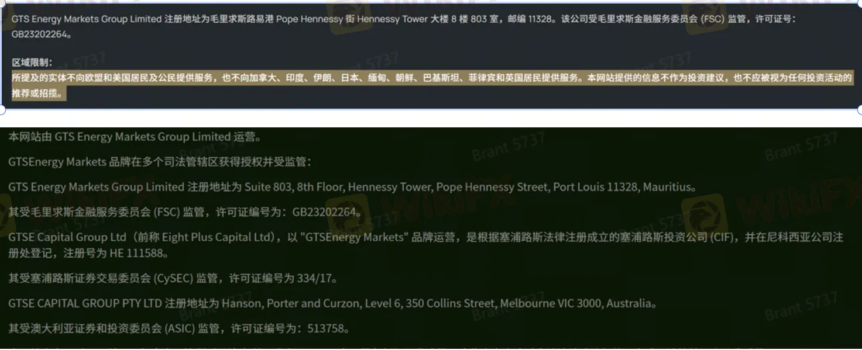Viewport: 862px width, 350px height.
Task: Click the line "其受毛里求斯金融服务委员会 (FSC) 监管，许可证编号为"
Action: (x=185, y=212)
